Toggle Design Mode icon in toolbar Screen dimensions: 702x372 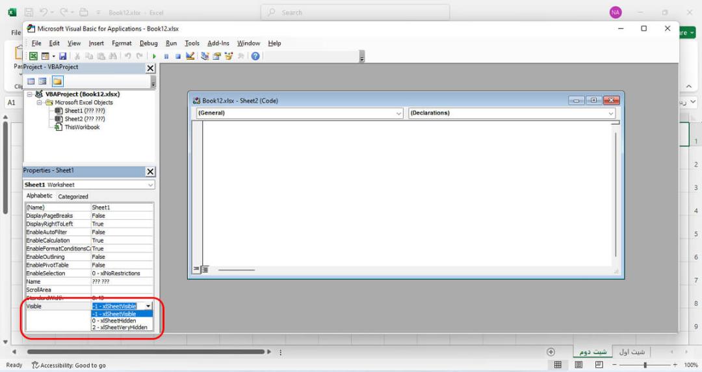(190, 56)
